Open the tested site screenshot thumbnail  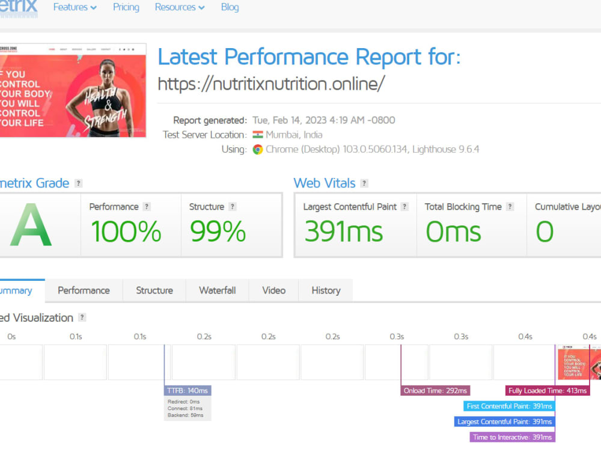[73, 90]
